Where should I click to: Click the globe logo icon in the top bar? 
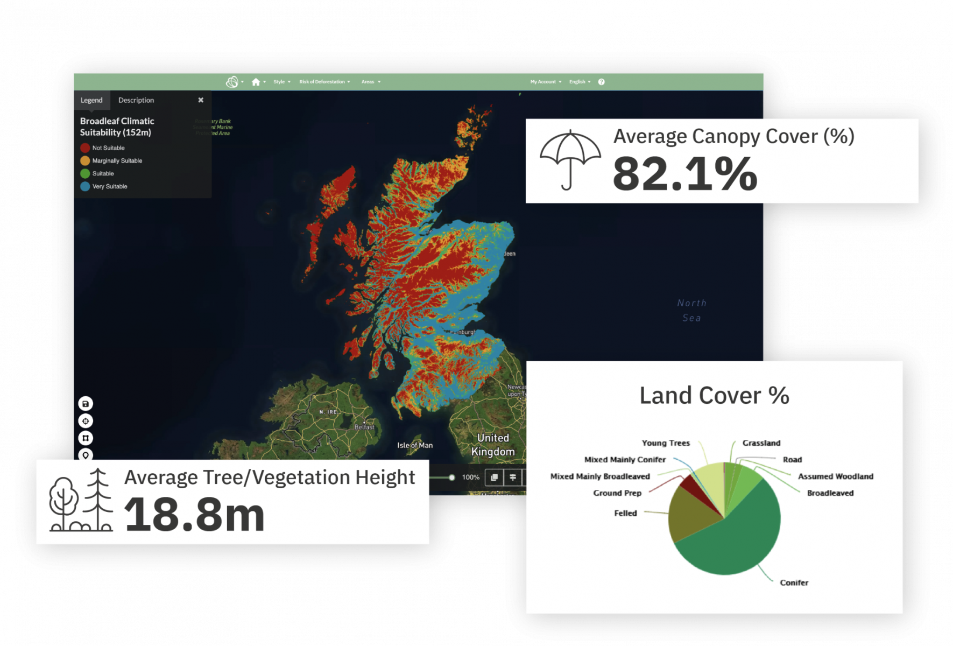[232, 82]
